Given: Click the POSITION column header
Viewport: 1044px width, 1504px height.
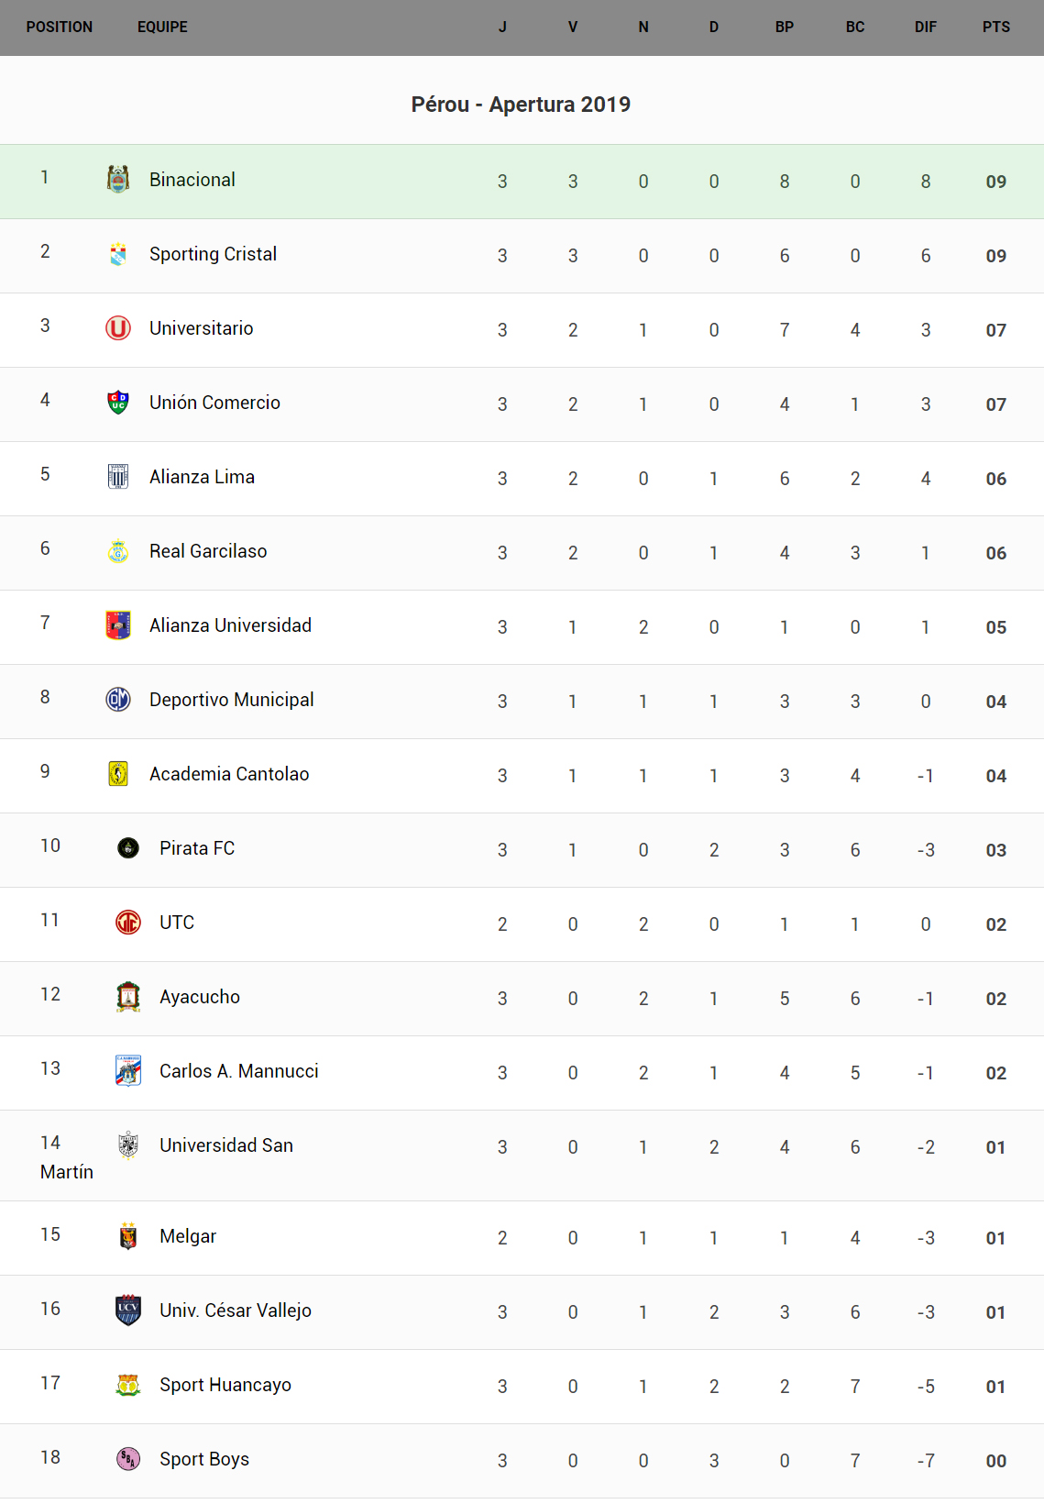Looking at the screenshot, I should tap(60, 28).
